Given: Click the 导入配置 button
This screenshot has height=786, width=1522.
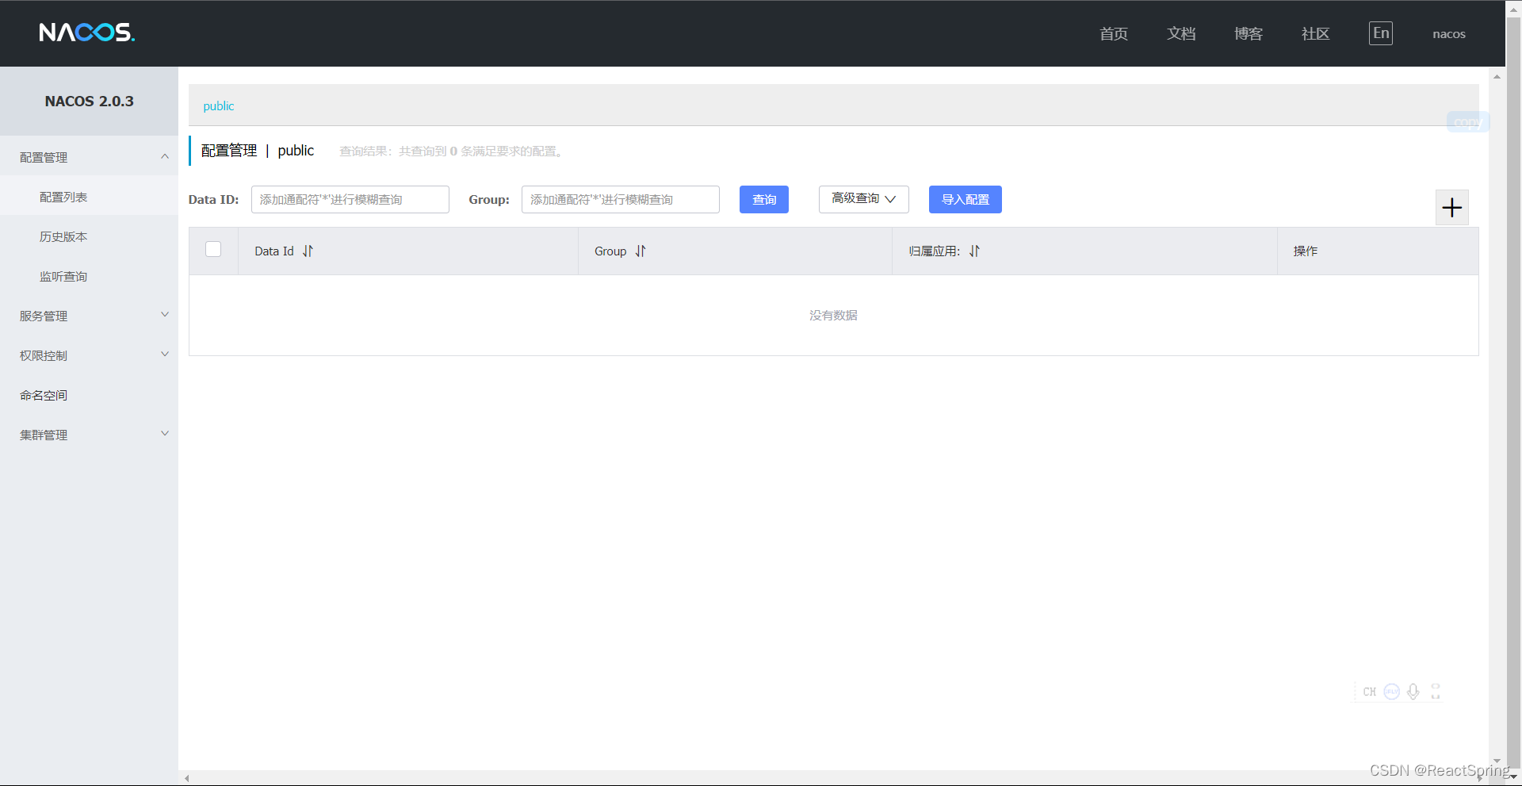Looking at the screenshot, I should 965,199.
